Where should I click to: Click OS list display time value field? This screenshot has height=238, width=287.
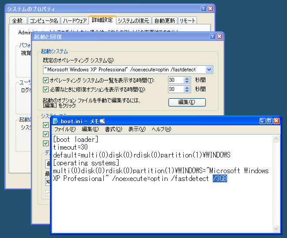coord(176,80)
